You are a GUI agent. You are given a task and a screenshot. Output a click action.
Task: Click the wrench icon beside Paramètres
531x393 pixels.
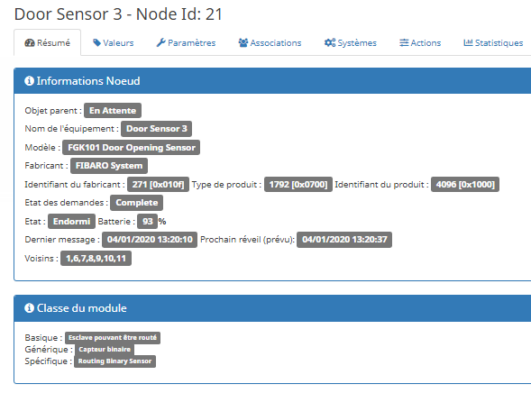160,42
